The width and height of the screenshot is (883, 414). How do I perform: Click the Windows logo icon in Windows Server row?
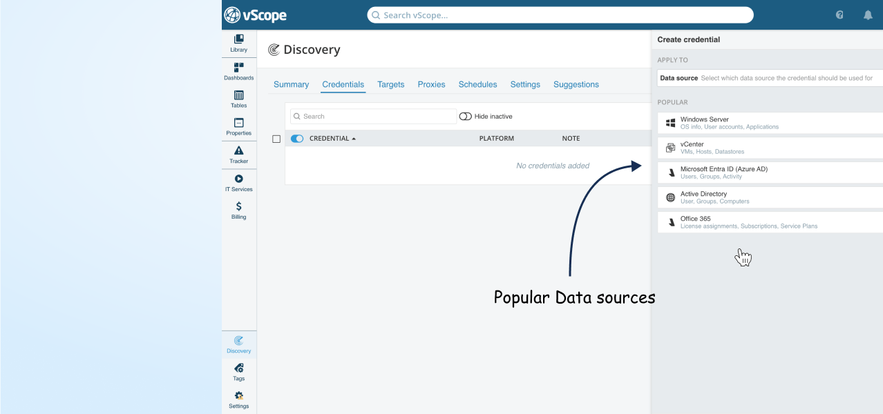pos(670,123)
